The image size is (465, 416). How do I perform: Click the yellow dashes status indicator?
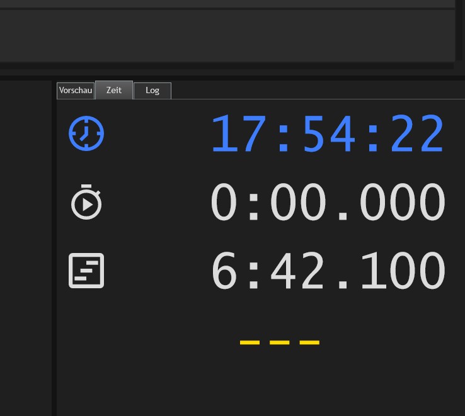tap(280, 342)
